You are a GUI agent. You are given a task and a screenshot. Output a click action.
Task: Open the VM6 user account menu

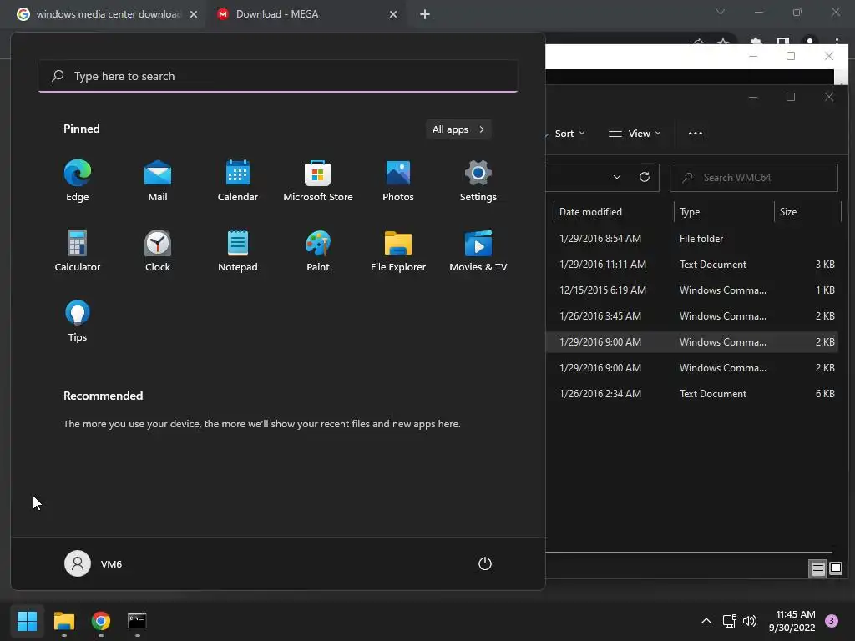[94, 563]
